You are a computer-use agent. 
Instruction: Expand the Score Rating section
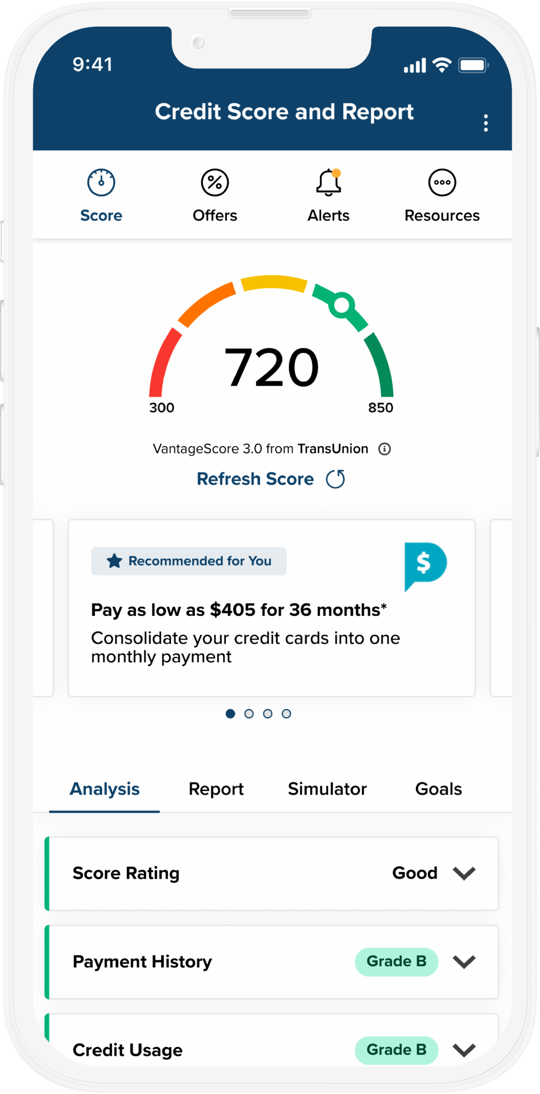coord(464,873)
